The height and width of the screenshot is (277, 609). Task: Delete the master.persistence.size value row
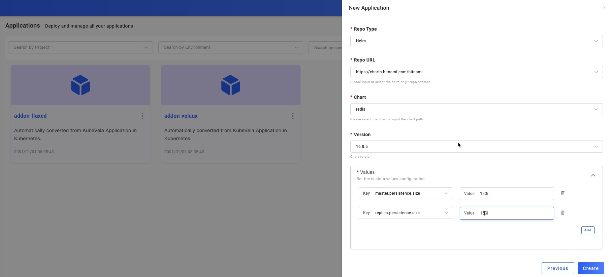[563, 193]
